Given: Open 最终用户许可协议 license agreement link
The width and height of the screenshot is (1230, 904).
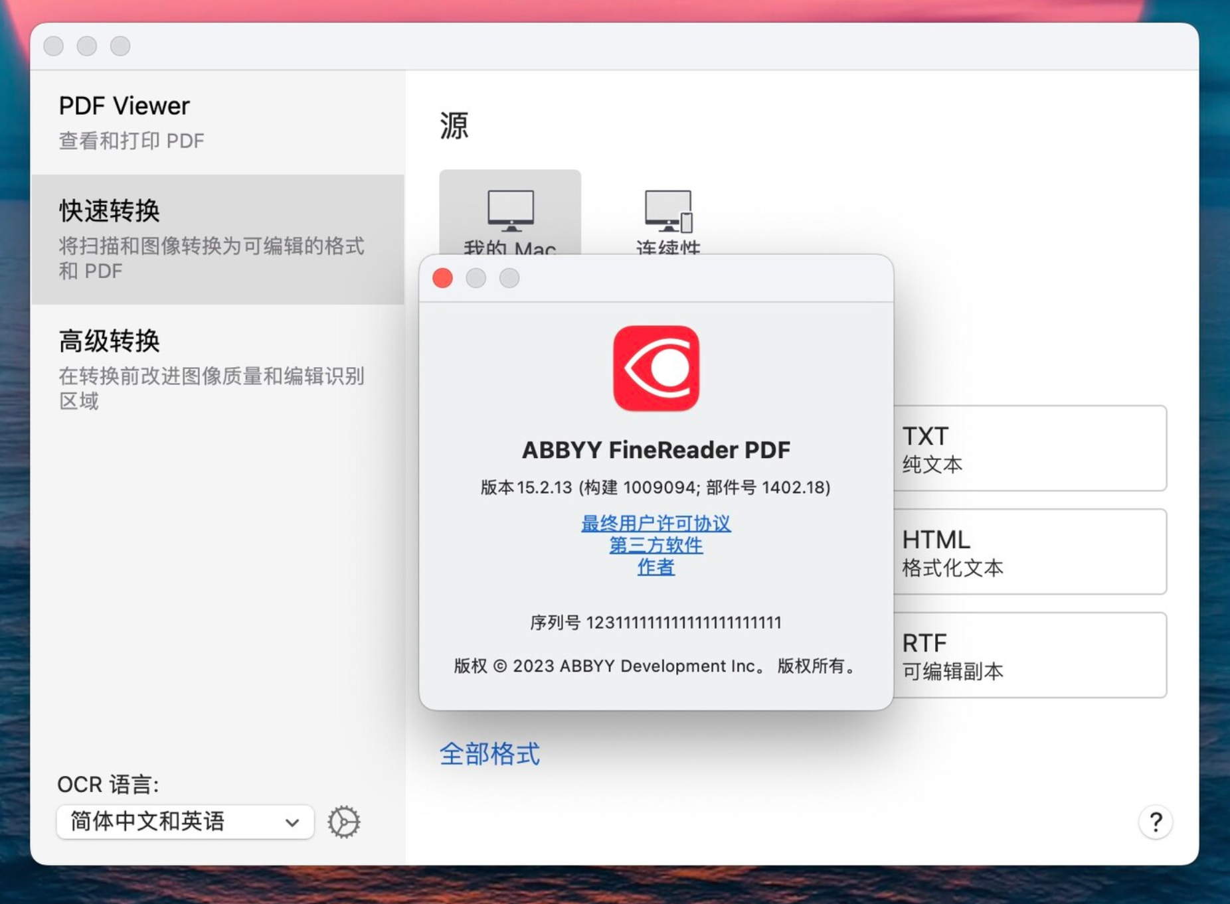Looking at the screenshot, I should click(x=656, y=523).
